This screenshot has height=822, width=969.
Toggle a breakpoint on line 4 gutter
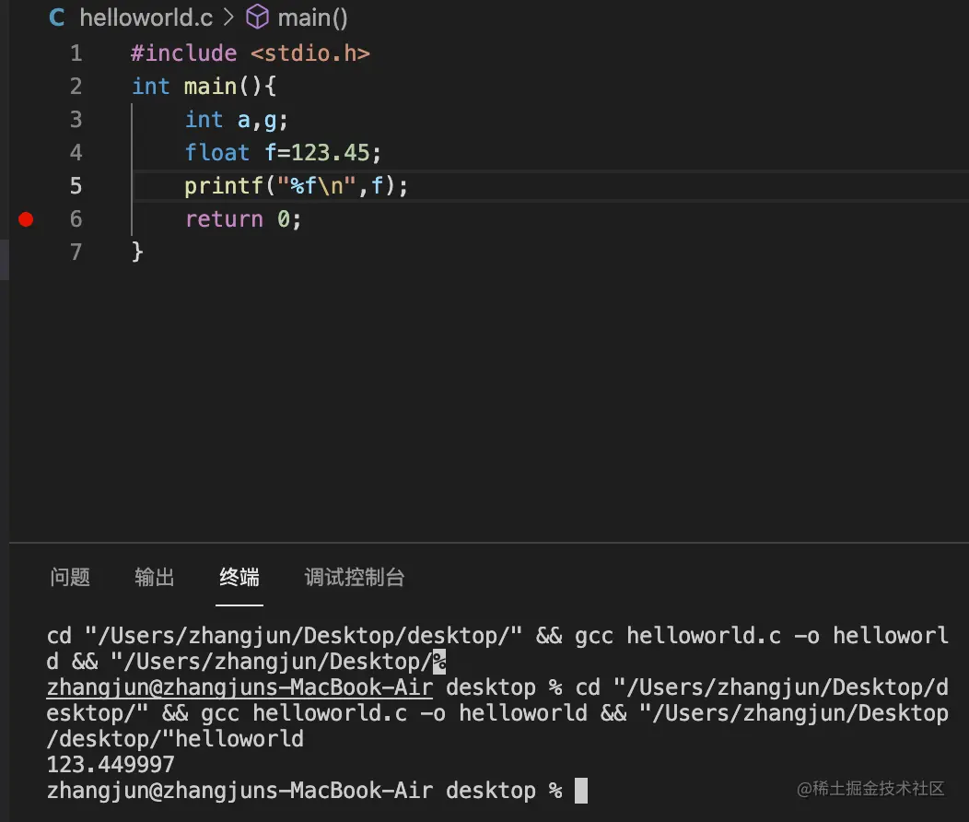[x=26, y=152]
